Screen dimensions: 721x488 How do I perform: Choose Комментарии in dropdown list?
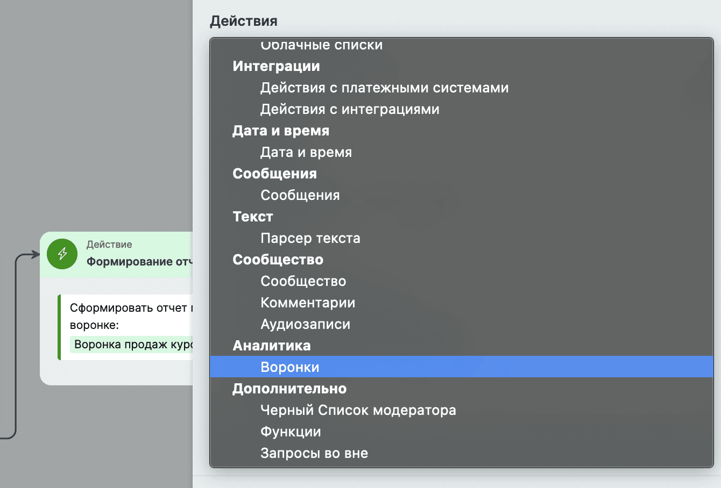pos(308,303)
